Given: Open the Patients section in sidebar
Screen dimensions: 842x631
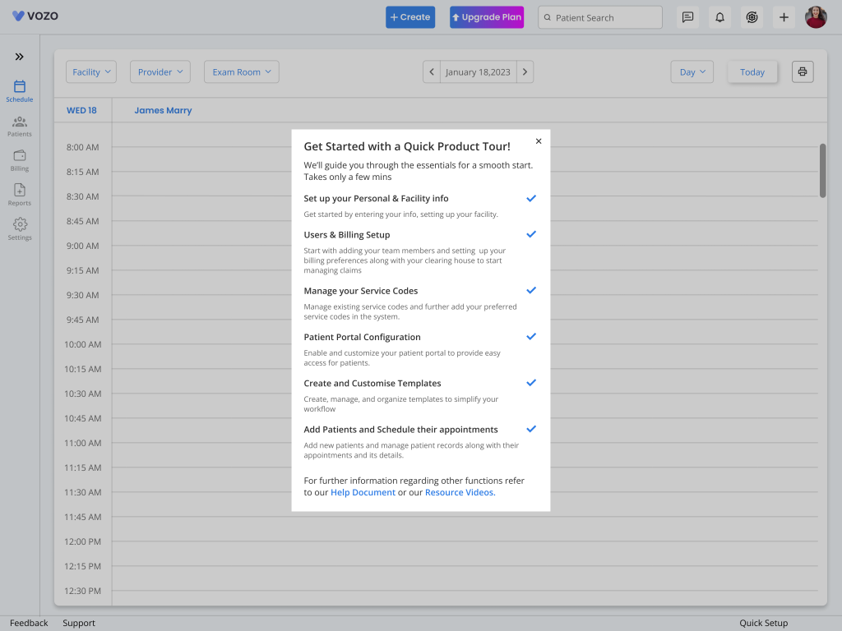Looking at the screenshot, I should pos(20,127).
